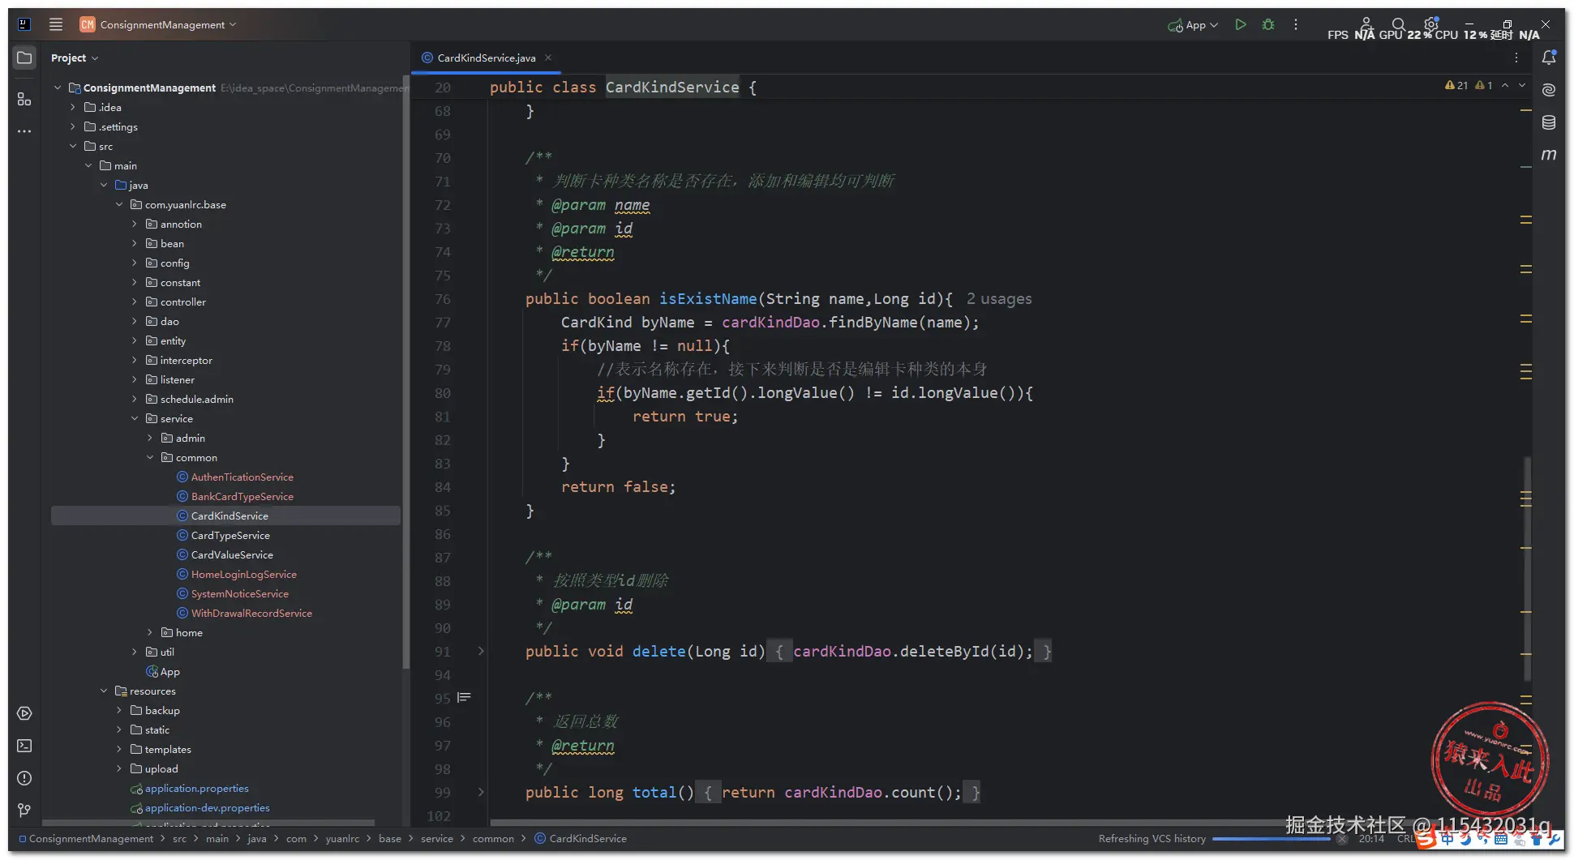Open Notifications bell panel
The image size is (1574, 860).
(1549, 58)
